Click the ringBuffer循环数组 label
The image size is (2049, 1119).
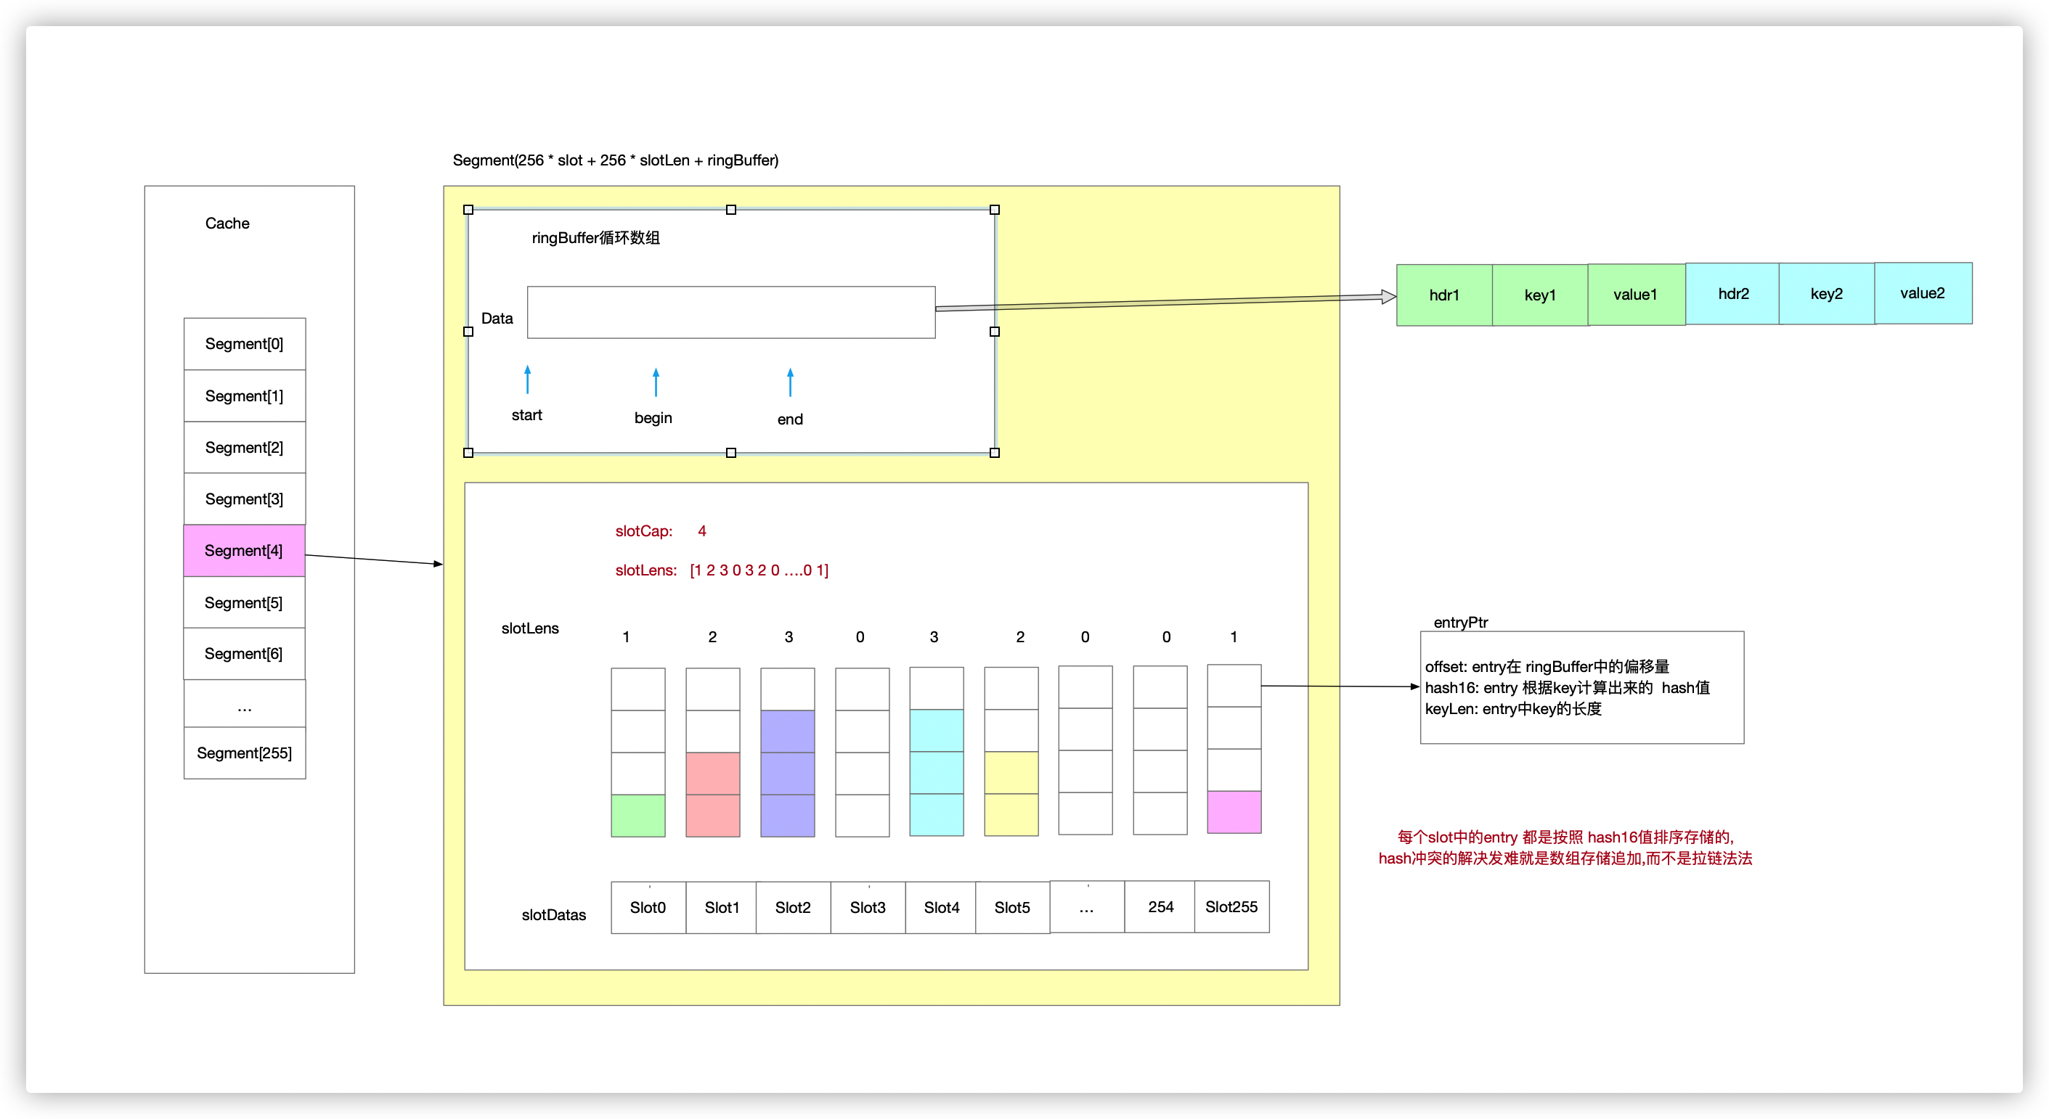point(596,237)
